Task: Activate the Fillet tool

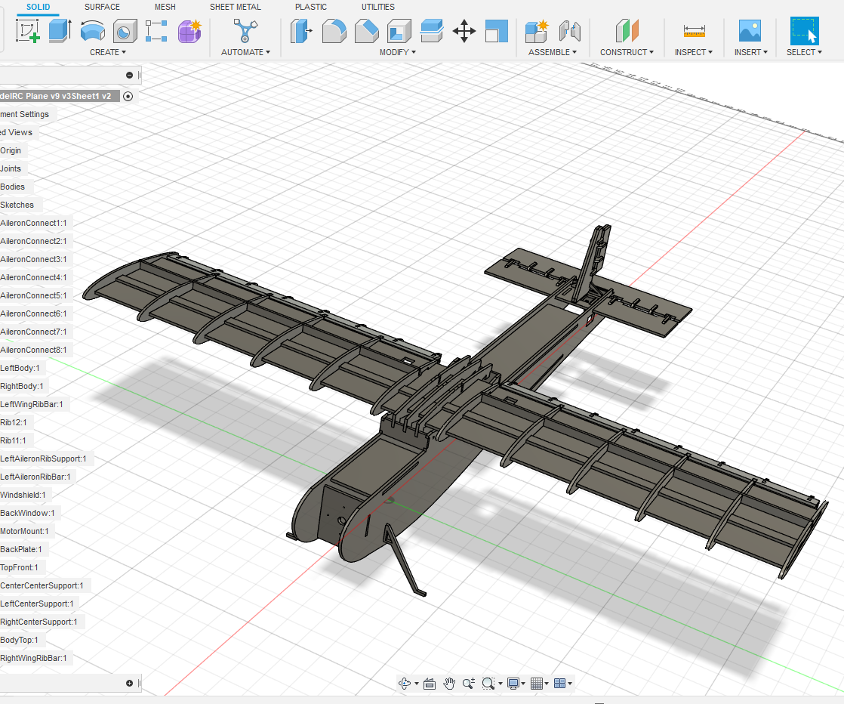Action: click(334, 31)
